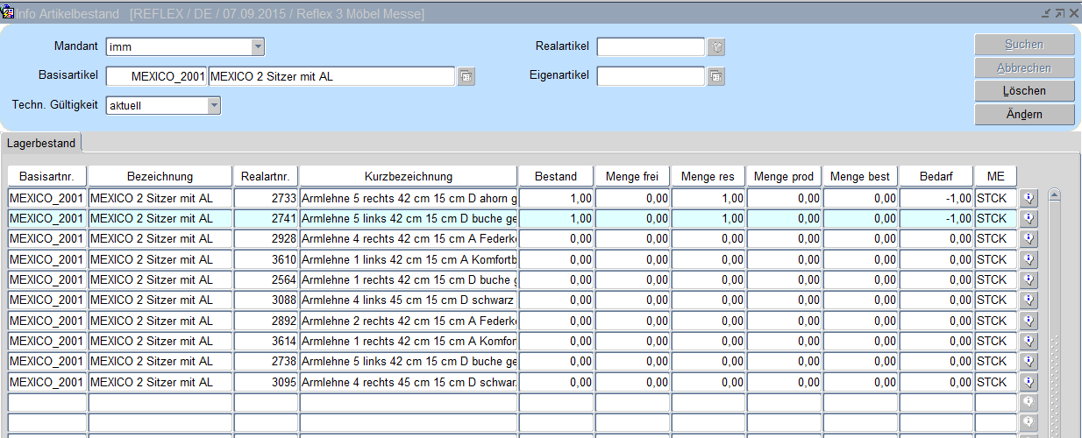The image size is (1082, 438).
Task: Select the Kurzbezeichnung cell of Realartnr. 2564
Action: point(409,280)
